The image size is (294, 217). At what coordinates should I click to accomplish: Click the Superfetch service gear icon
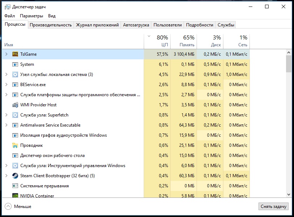[15, 115]
